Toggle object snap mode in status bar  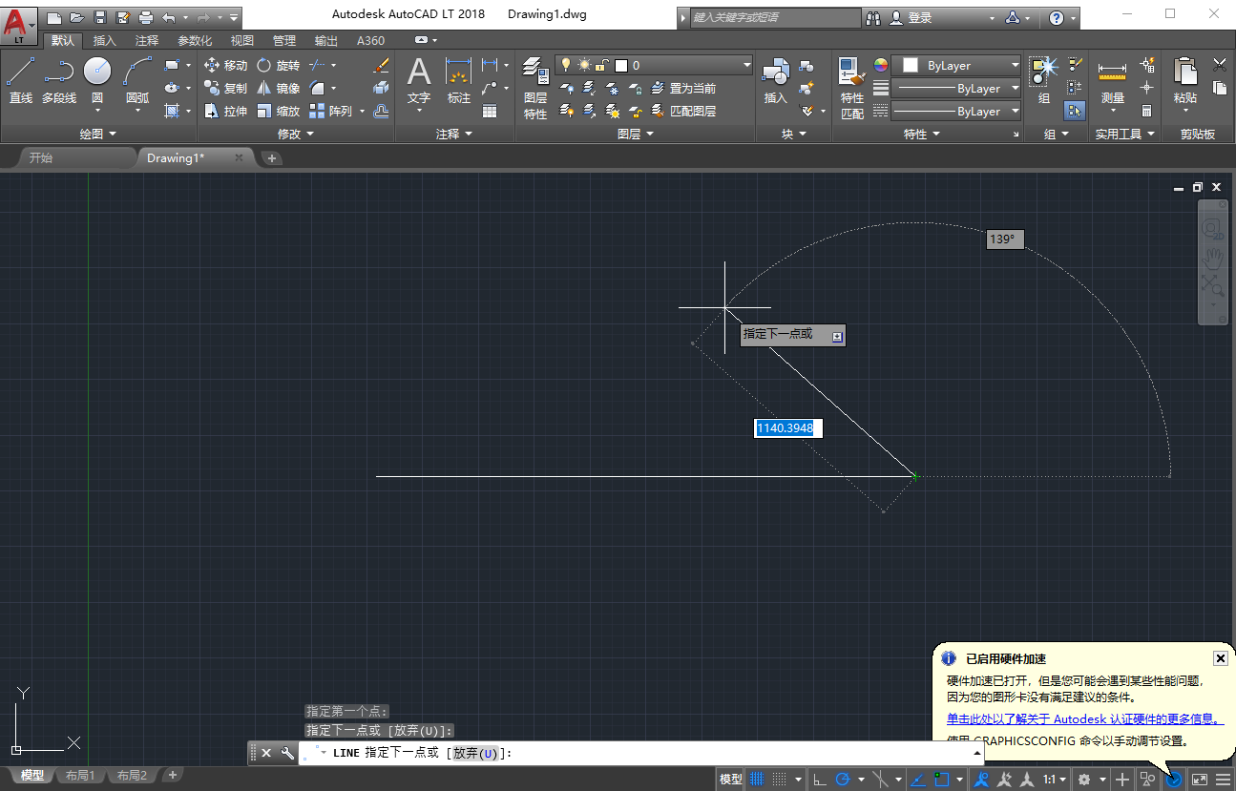[x=942, y=779]
